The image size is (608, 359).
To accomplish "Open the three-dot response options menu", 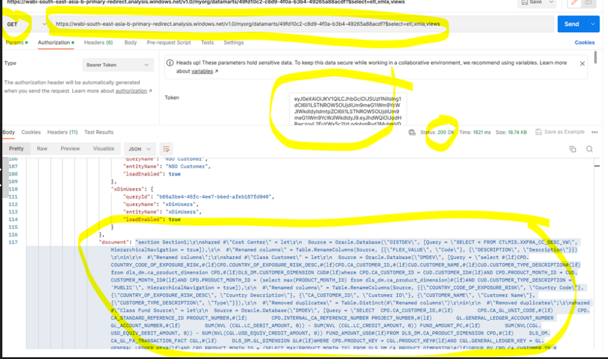I will coord(594,132).
